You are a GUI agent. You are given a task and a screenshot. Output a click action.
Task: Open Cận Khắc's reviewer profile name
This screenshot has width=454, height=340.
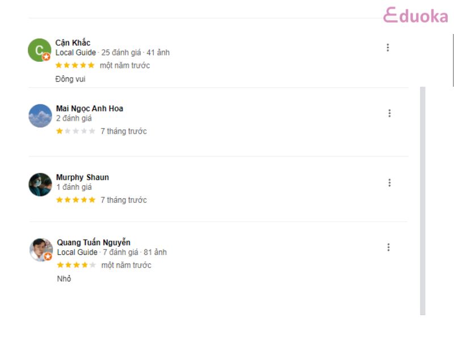(x=73, y=43)
